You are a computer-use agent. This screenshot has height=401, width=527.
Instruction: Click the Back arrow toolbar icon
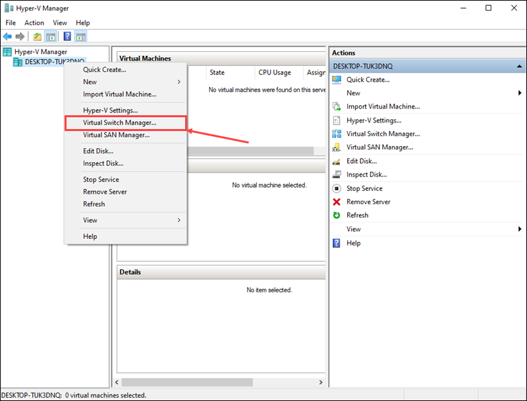(7, 36)
